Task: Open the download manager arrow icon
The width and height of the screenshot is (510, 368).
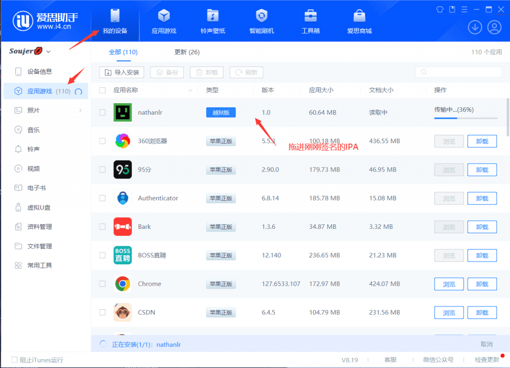Action: pos(475,27)
